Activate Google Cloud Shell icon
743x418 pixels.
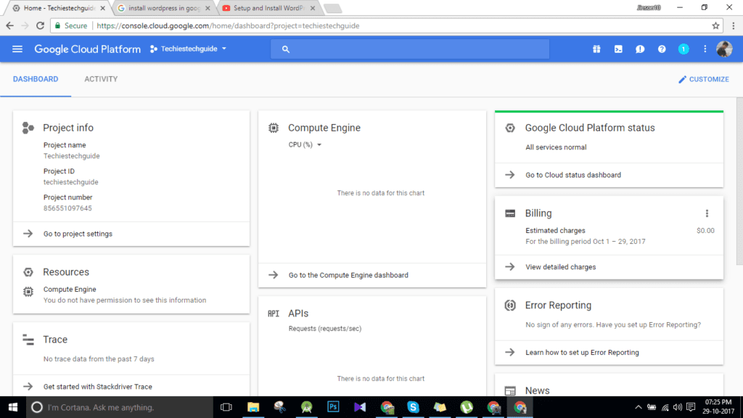(x=618, y=49)
